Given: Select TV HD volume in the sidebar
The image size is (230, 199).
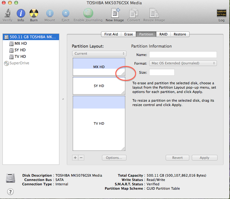Looking at the screenshot, I should click(31, 57).
